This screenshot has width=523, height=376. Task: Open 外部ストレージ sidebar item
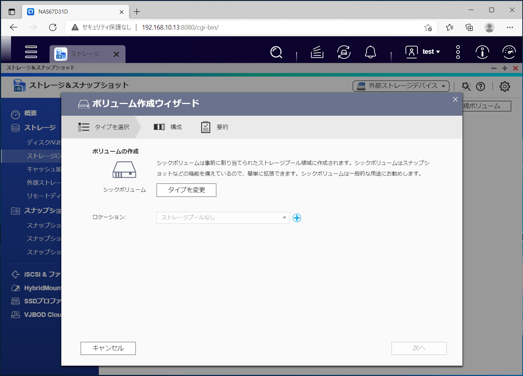[x=44, y=183]
